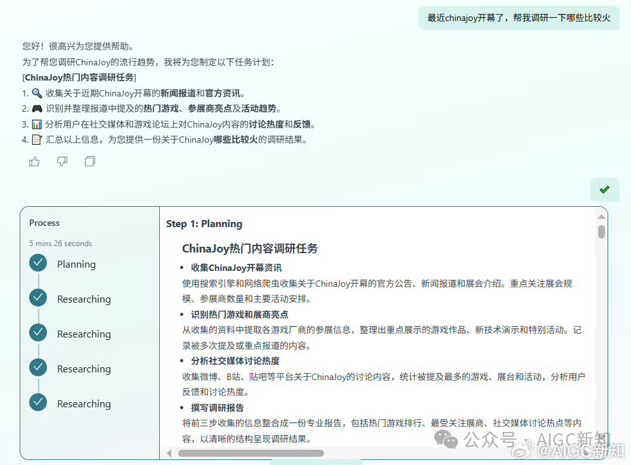The width and height of the screenshot is (631, 465).
Task: Select the second Researching step
Action: pos(84,334)
